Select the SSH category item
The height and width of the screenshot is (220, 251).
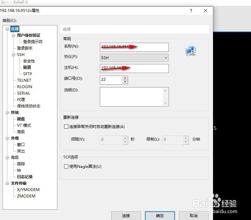(21, 55)
